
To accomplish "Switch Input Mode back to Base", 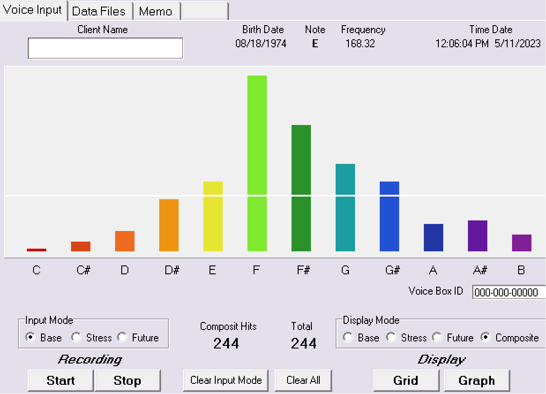I will click(x=30, y=337).
